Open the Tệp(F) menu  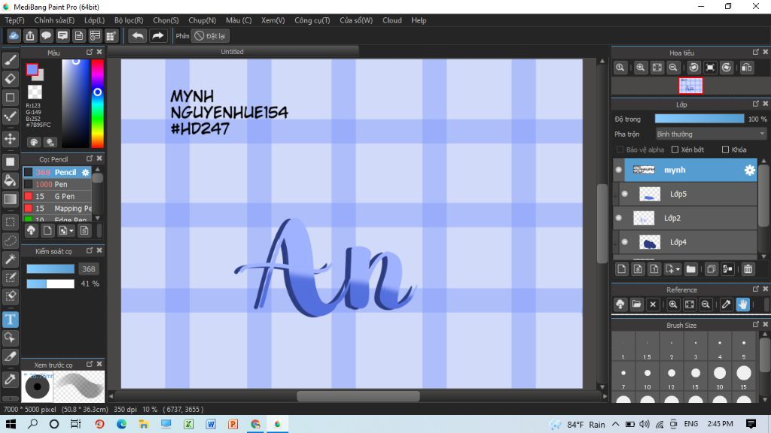15,20
